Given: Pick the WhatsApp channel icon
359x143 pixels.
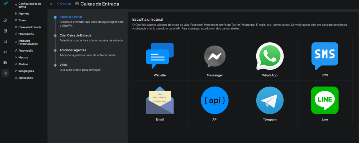Looking at the screenshot, I should [270, 56].
